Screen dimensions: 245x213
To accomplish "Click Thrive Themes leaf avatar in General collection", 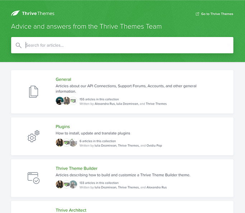I will point(73,101).
